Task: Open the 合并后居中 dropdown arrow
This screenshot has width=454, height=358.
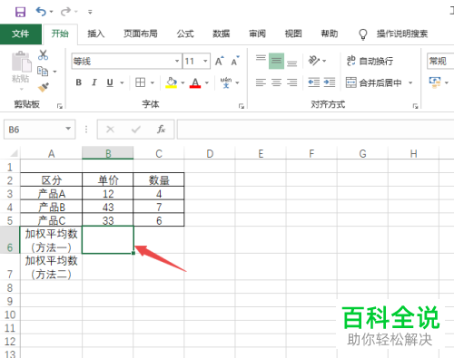Action: (410, 82)
